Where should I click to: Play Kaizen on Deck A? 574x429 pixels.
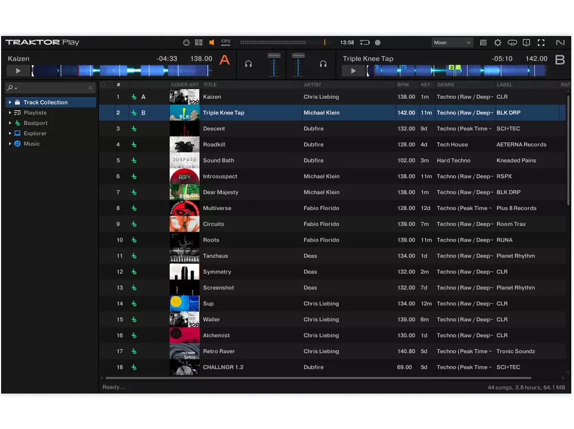[18, 70]
